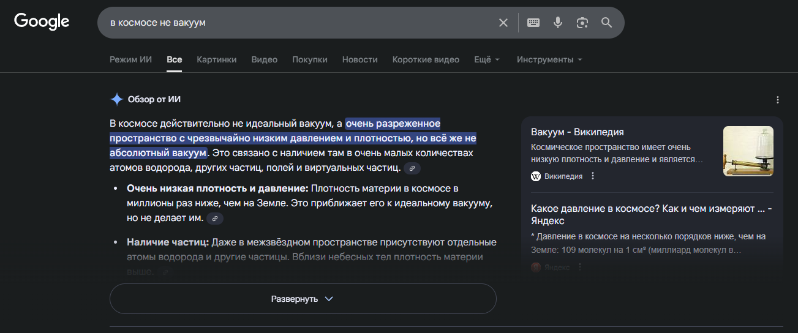Start voice search with microphone icon
The image size is (798, 333).
(x=557, y=23)
